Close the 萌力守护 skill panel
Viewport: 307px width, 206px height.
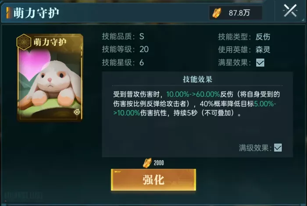tap(290, 11)
